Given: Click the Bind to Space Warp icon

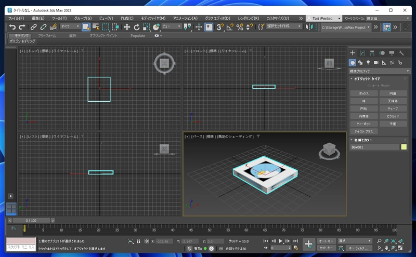Looking at the screenshot, I should point(53,27).
